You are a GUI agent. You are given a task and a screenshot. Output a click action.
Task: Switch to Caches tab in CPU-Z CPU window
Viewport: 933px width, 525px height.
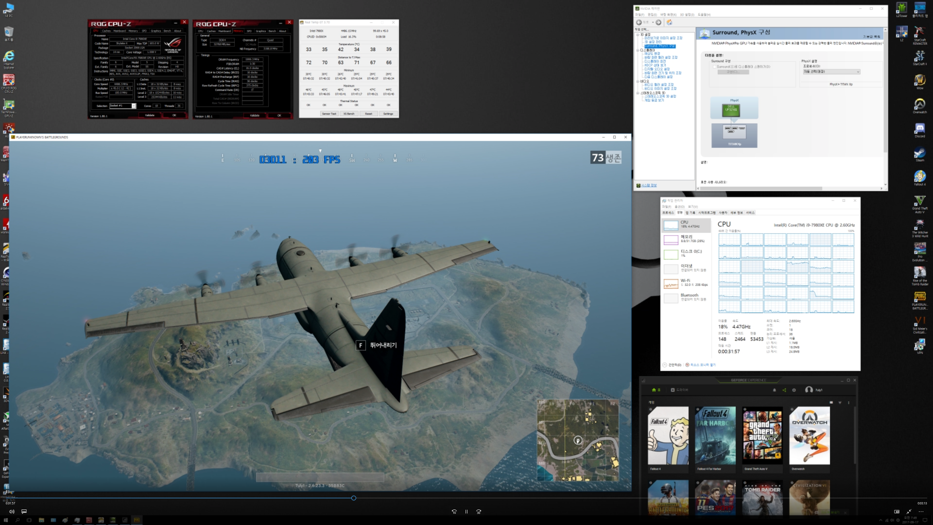point(106,31)
